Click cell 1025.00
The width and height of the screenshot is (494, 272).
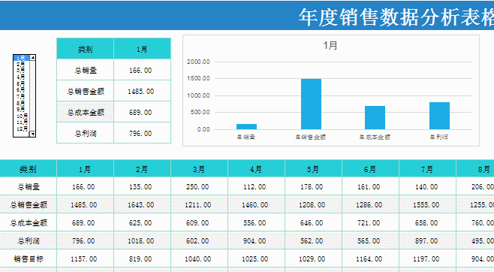tap(256, 258)
